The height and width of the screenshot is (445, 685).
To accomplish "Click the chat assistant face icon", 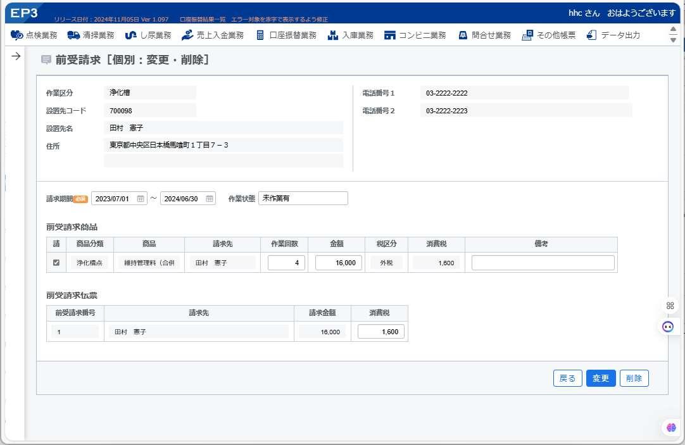I will (667, 327).
